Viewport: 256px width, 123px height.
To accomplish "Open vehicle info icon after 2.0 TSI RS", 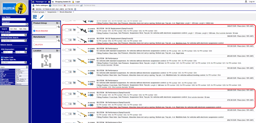I will (x=75, y=9).
